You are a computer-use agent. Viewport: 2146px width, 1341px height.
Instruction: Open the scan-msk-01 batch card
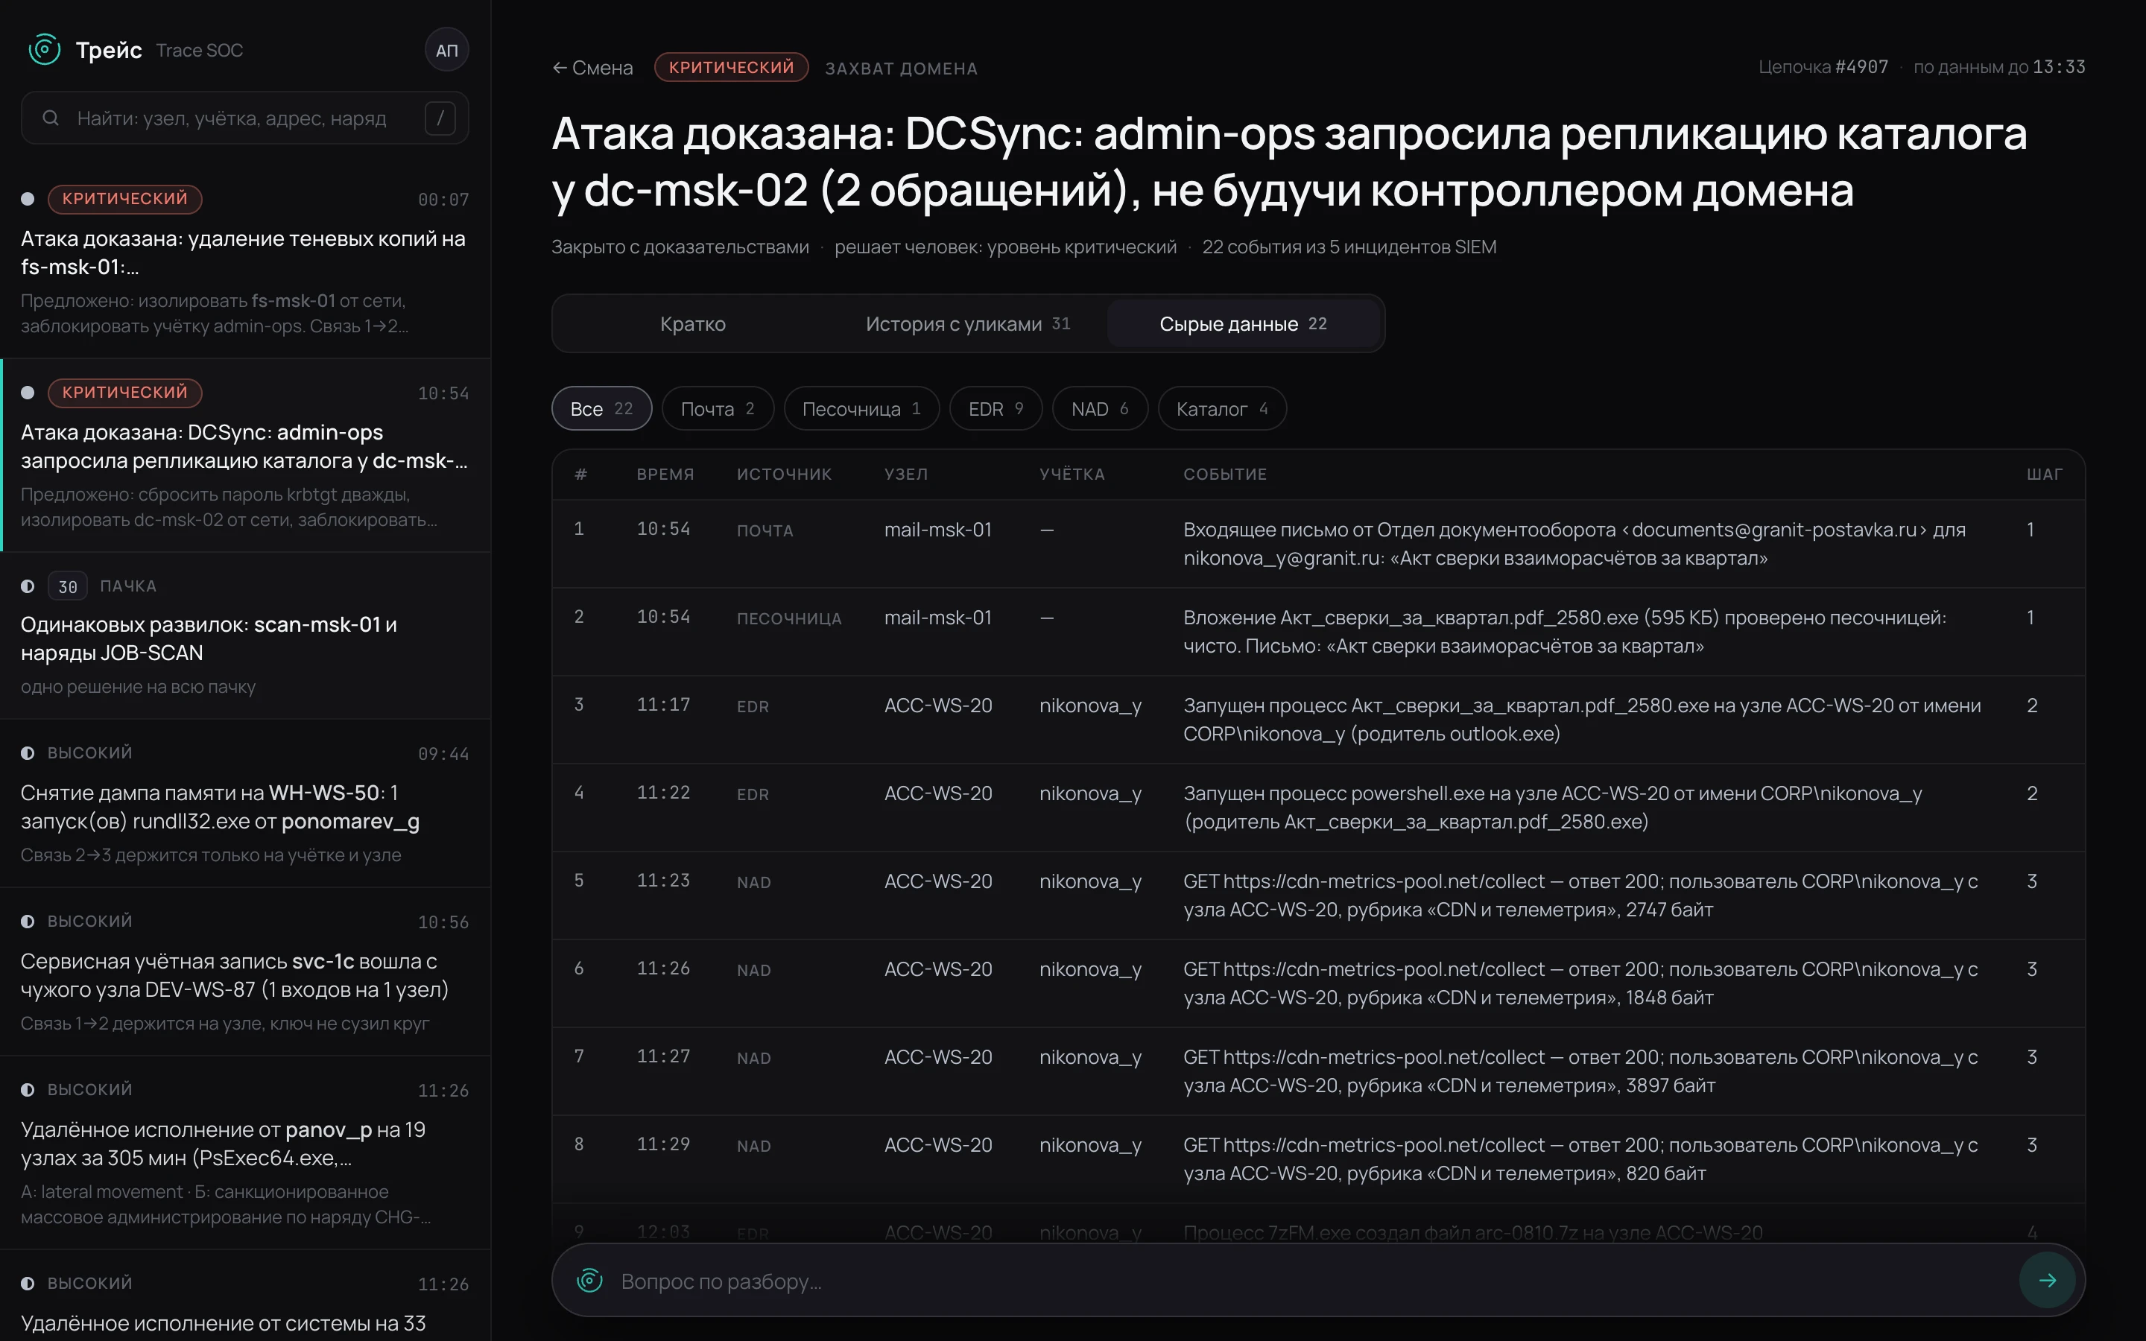click(244, 636)
